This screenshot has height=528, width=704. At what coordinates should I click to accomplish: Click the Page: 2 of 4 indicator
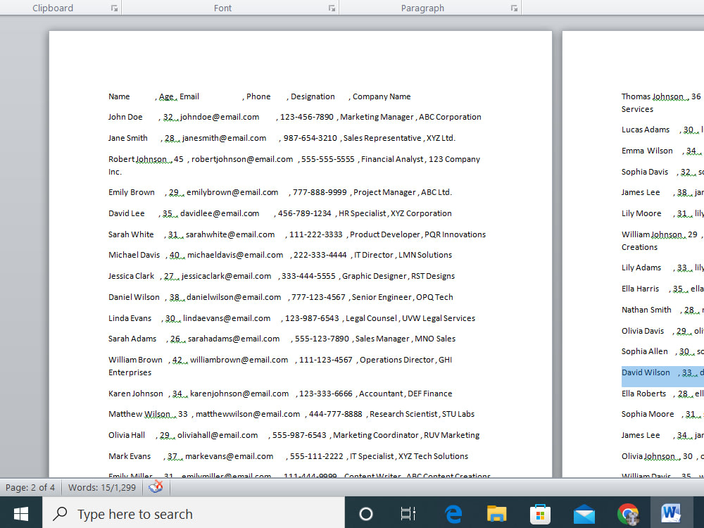30,487
